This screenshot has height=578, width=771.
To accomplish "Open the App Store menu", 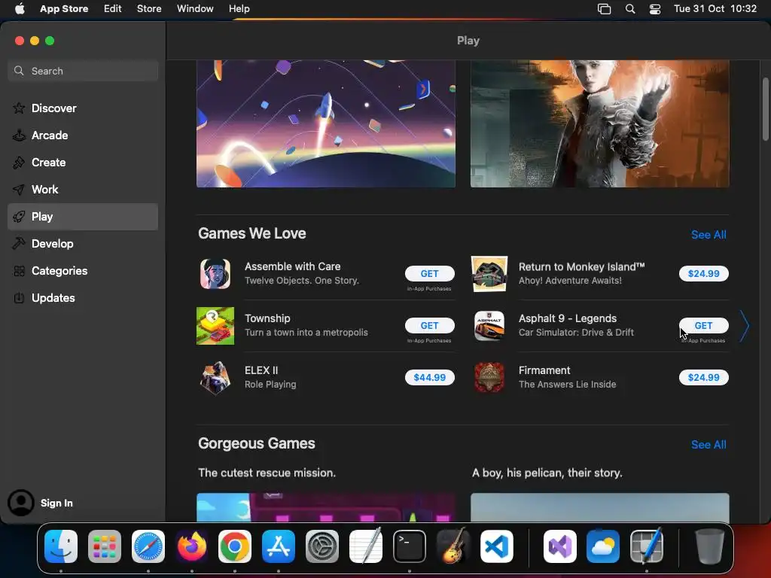I will point(64,9).
